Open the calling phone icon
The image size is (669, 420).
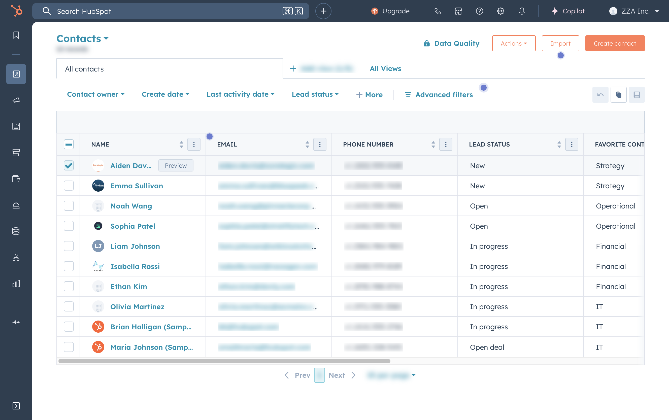pyautogui.click(x=438, y=11)
